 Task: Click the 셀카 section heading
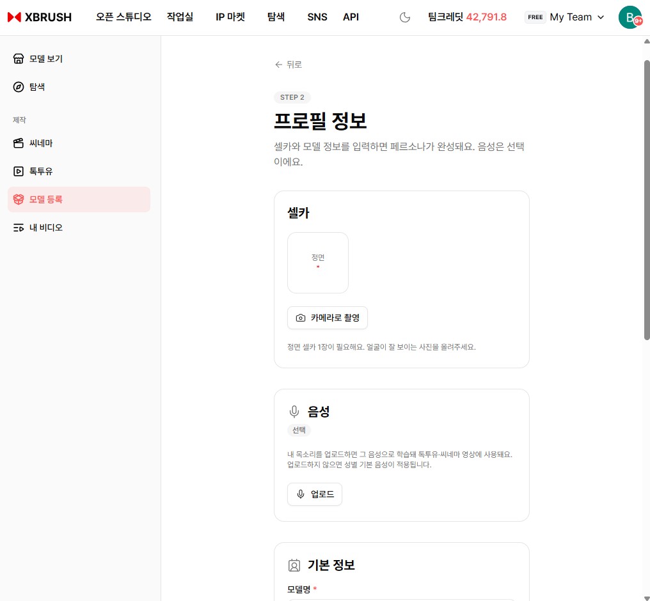299,213
